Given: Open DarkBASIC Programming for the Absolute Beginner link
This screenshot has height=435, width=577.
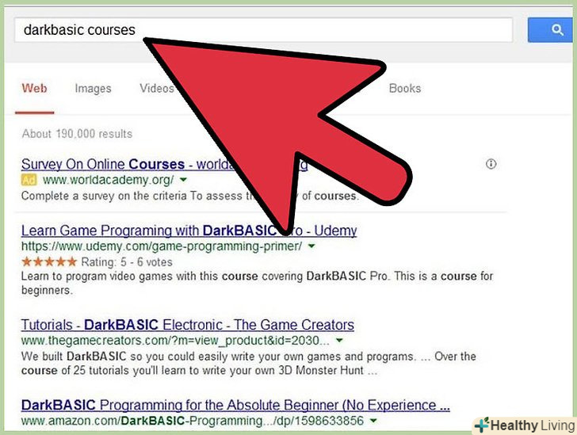Looking at the screenshot, I should point(235,405).
